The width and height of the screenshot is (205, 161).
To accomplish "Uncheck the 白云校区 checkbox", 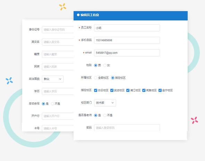I will pos(96,90).
